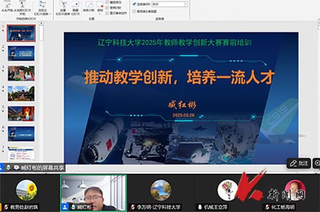Click the Record (录制) slideshow icon
The width and height of the screenshot is (320, 212).
click(100, 5)
